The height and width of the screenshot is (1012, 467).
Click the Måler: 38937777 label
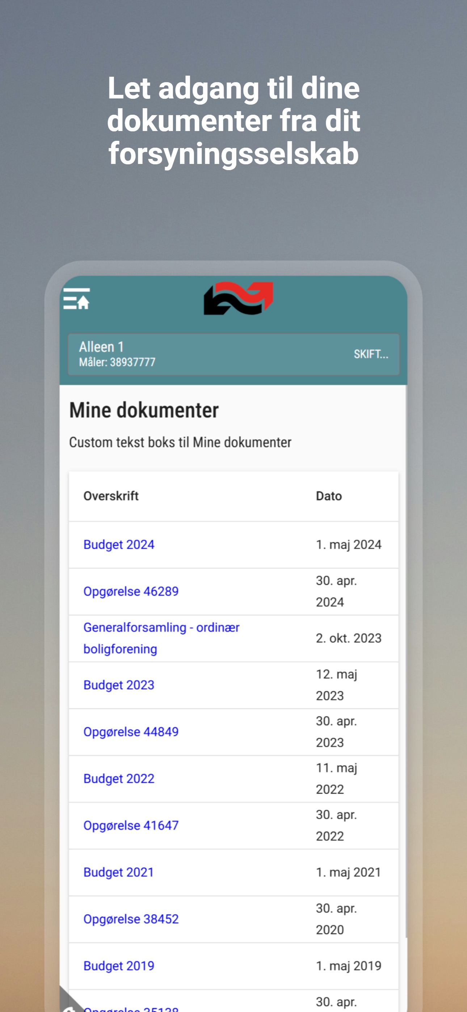point(117,362)
